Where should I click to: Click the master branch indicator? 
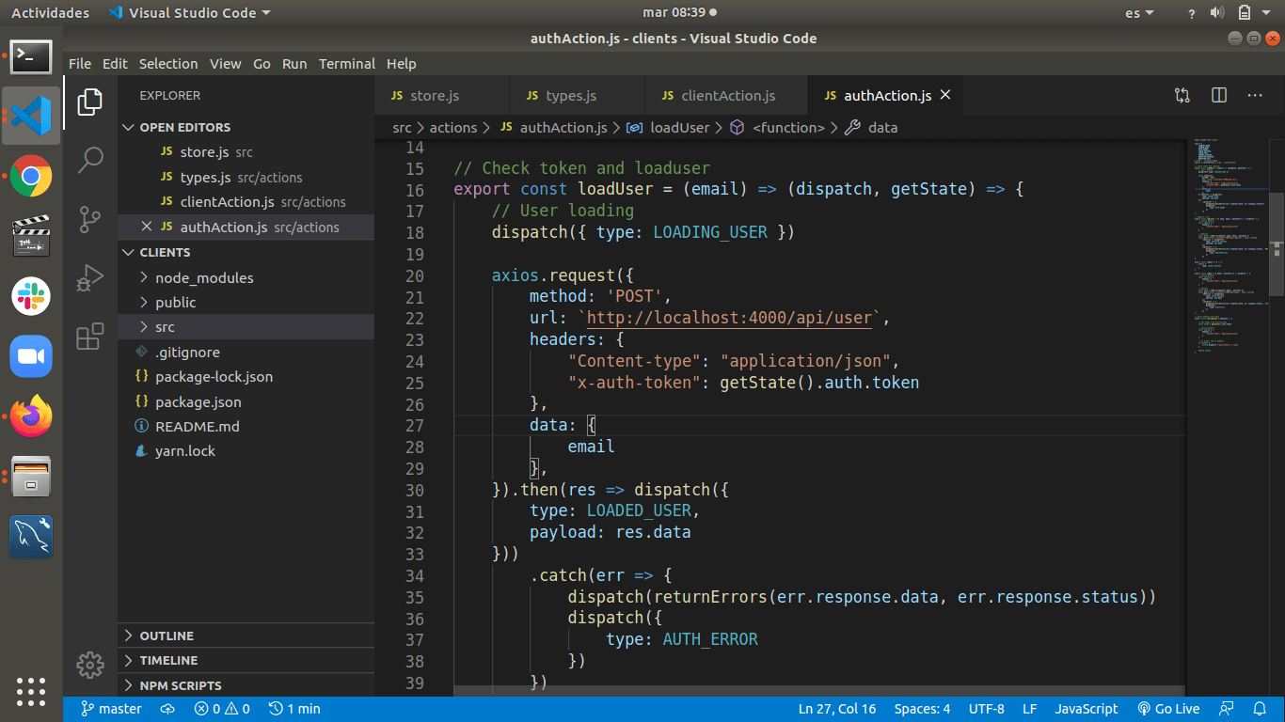tap(112, 709)
